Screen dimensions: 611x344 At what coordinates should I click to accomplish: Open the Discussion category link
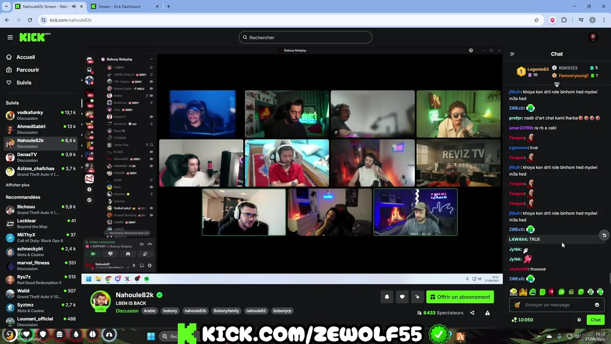pyautogui.click(x=127, y=311)
